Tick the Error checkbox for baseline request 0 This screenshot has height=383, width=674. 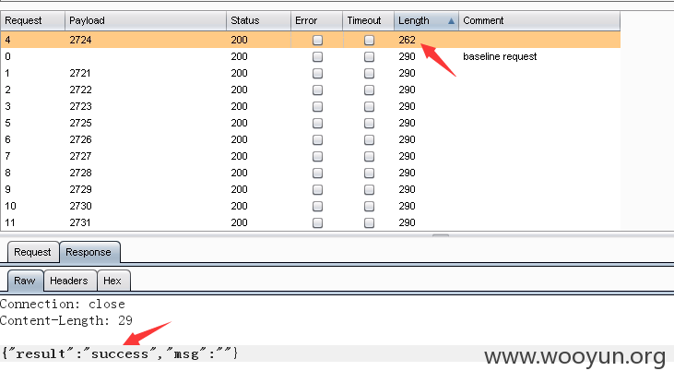tap(317, 56)
